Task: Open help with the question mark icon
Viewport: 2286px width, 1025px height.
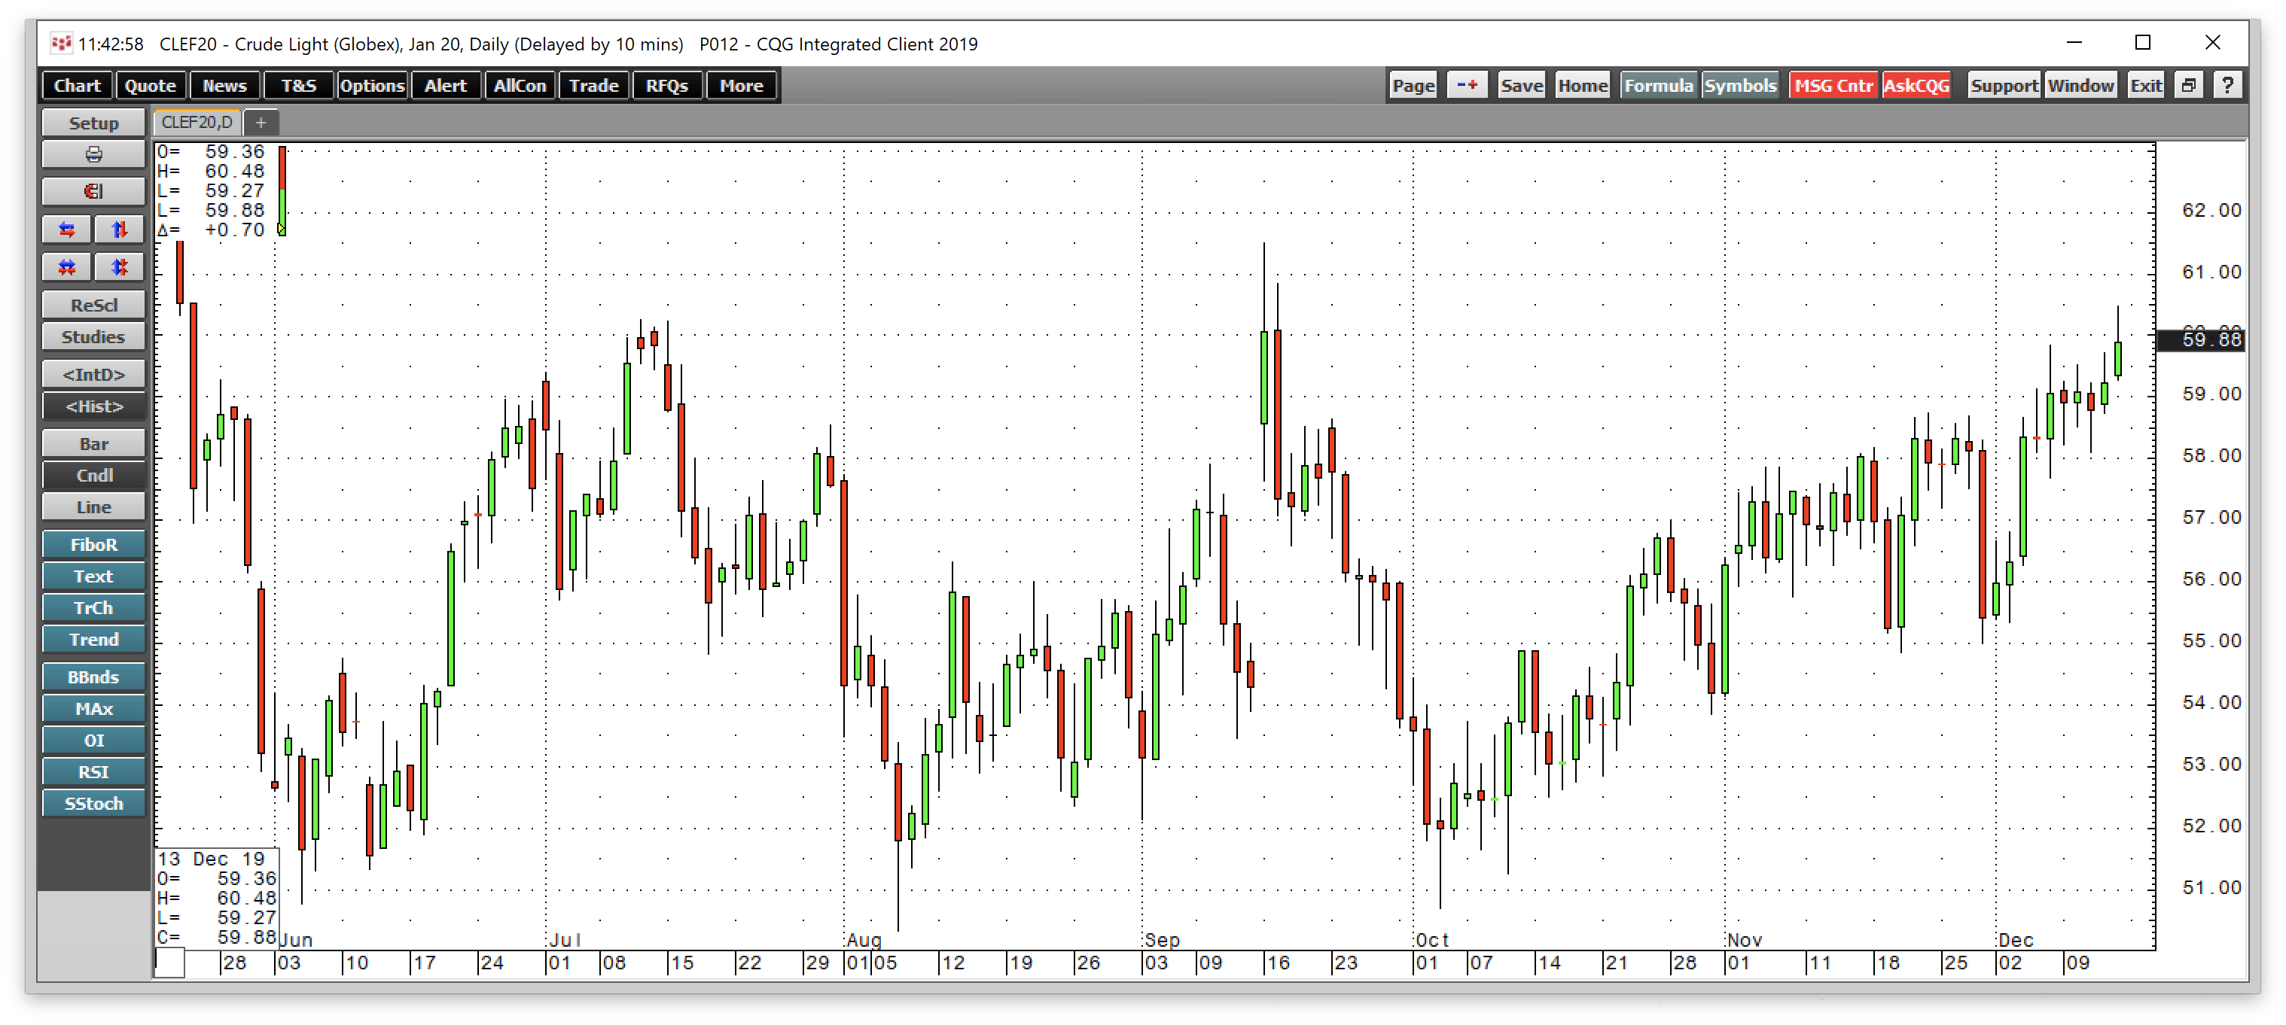Action: click(x=2227, y=85)
